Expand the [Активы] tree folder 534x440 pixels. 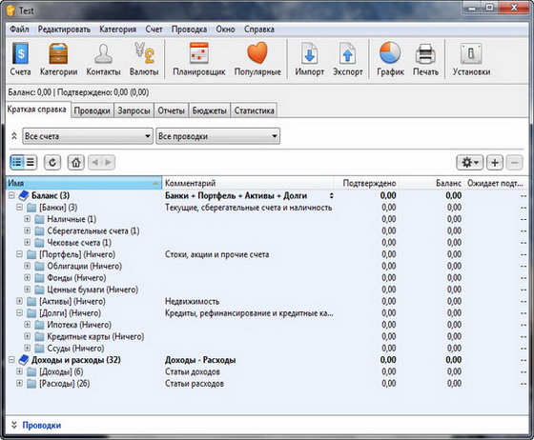tap(19, 301)
